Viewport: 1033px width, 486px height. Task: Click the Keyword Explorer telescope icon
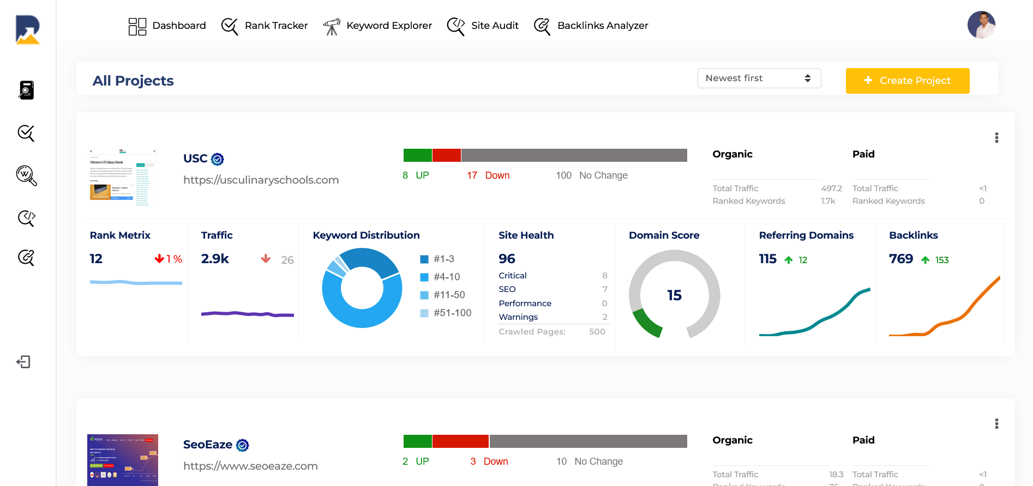[332, 26]
